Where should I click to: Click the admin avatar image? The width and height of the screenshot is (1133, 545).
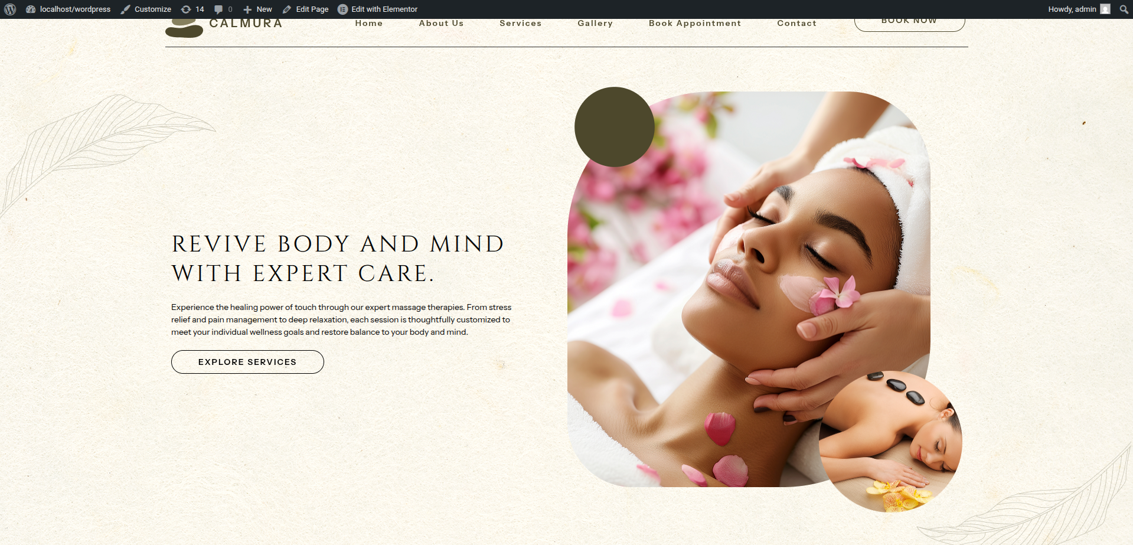(1105, 9)
